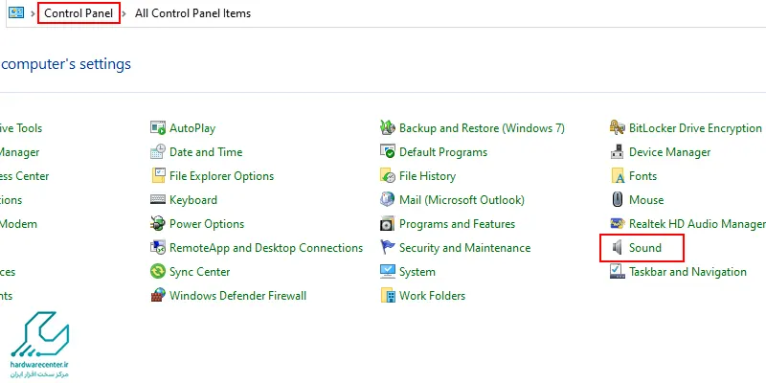Click empty area of the address bar field
766x383 pixels.
click(x=508, y=13)
